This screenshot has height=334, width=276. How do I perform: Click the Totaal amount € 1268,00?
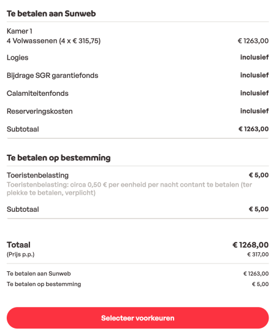[250, 245]
